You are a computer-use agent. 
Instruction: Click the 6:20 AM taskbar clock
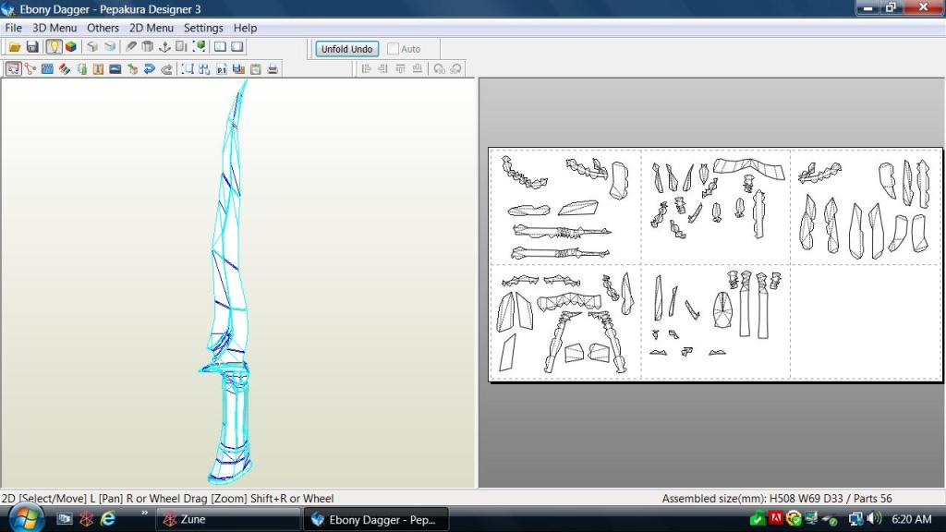click(911, 519)
